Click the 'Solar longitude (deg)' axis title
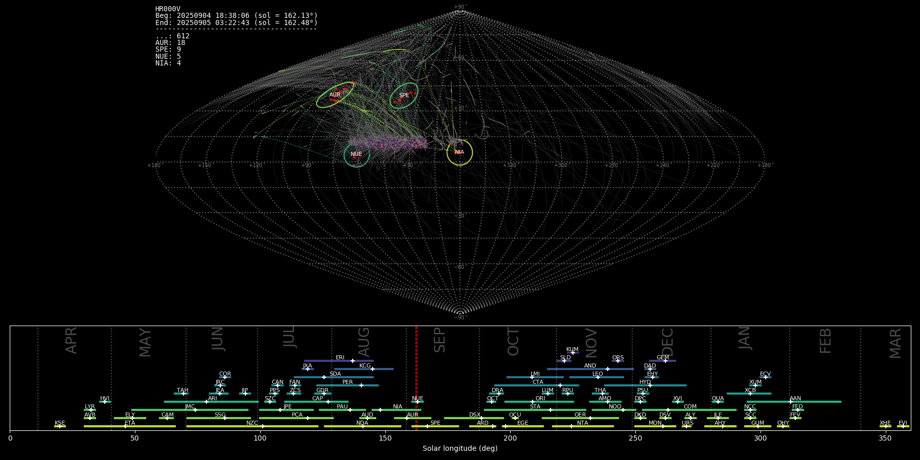Viewport: 920px width, 460px height. tap(460, 449)
